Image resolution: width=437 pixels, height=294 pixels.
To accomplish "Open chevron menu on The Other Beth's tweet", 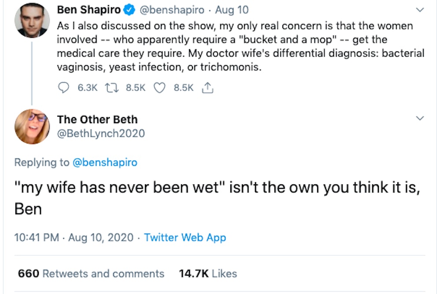I will click(420, 119).
